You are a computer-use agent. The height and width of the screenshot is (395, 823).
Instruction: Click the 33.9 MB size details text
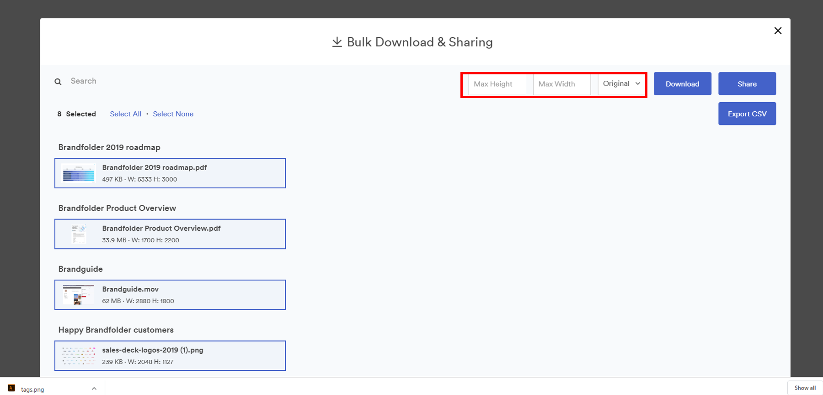140,240
